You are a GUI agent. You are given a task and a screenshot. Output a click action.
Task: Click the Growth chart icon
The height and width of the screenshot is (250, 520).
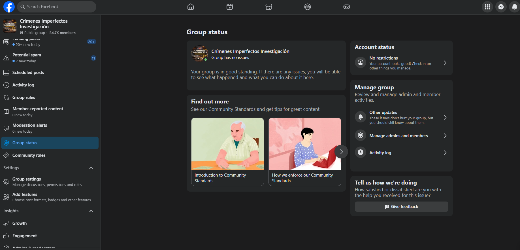pos(6,223)
